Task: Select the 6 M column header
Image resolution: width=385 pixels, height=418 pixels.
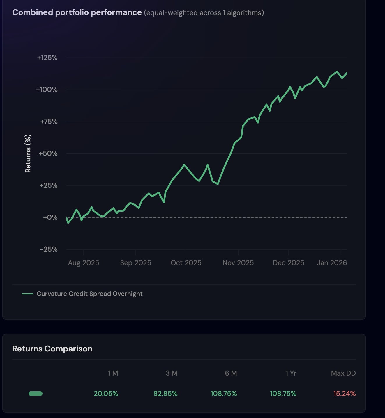Action: 231,373
